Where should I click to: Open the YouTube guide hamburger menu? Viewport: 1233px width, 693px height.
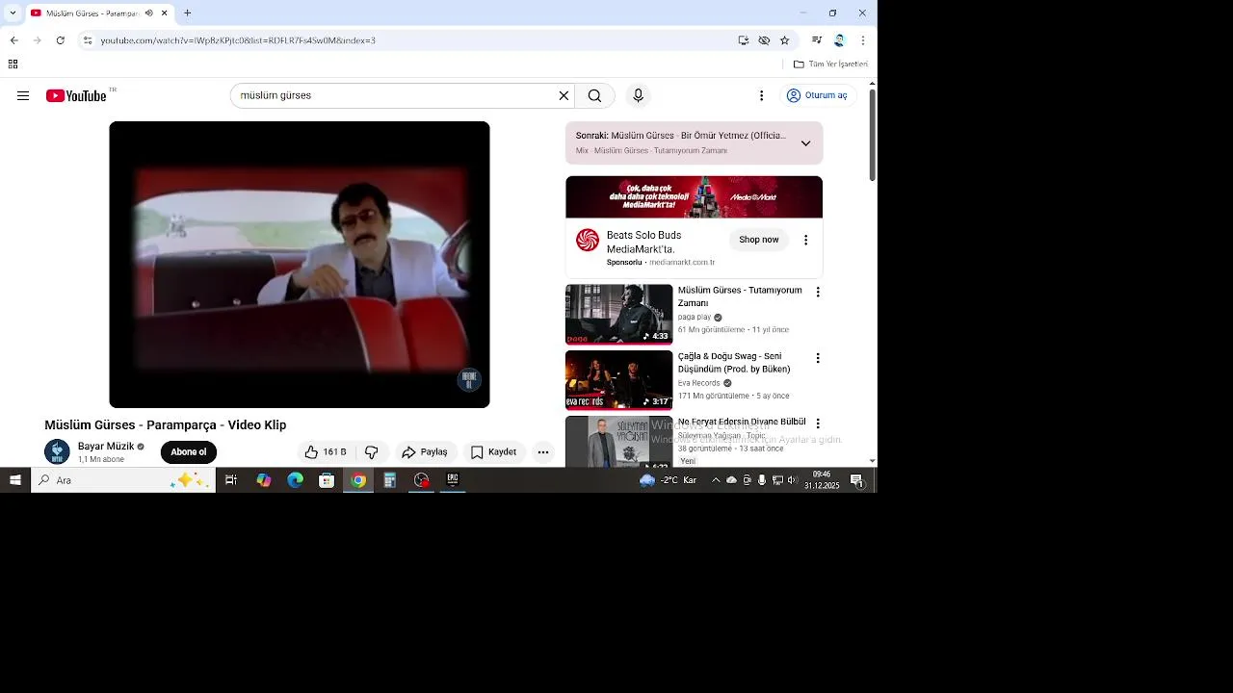(x=23, y=95)
